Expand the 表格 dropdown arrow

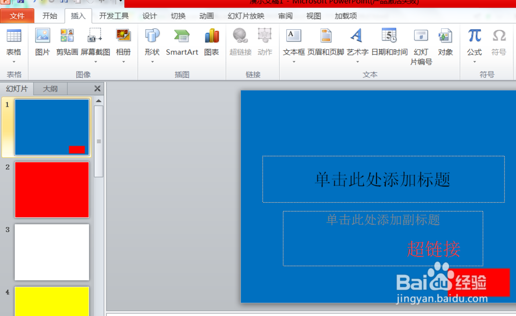pyautogui.click(x=14, y=62)
